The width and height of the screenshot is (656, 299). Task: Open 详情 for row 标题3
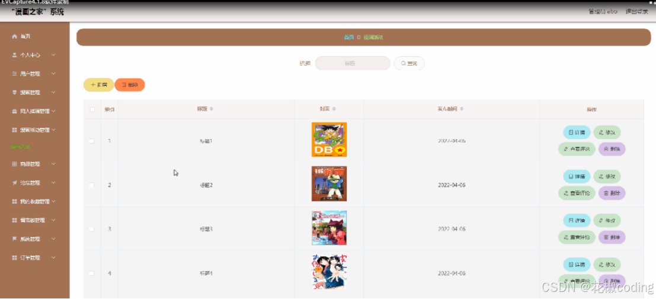[x=577, y=220]
